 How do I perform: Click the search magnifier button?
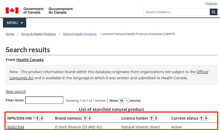point(214,12)
